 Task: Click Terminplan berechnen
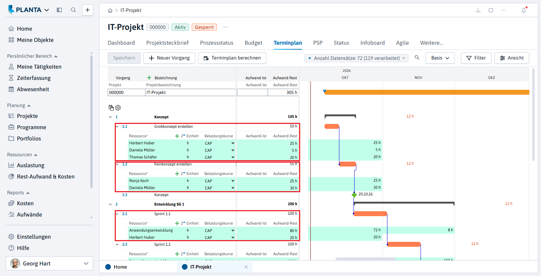232,58
